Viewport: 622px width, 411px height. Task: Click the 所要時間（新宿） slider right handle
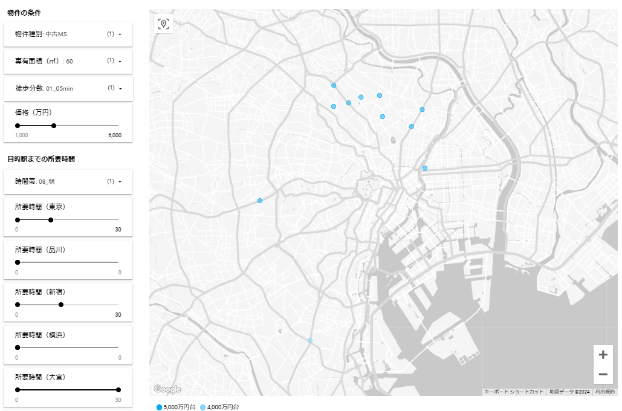pyautogui.click(x=61, y=305)
